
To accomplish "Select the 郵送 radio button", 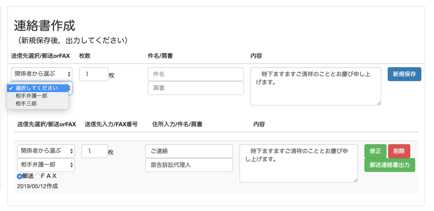I will tap(20, 176).
